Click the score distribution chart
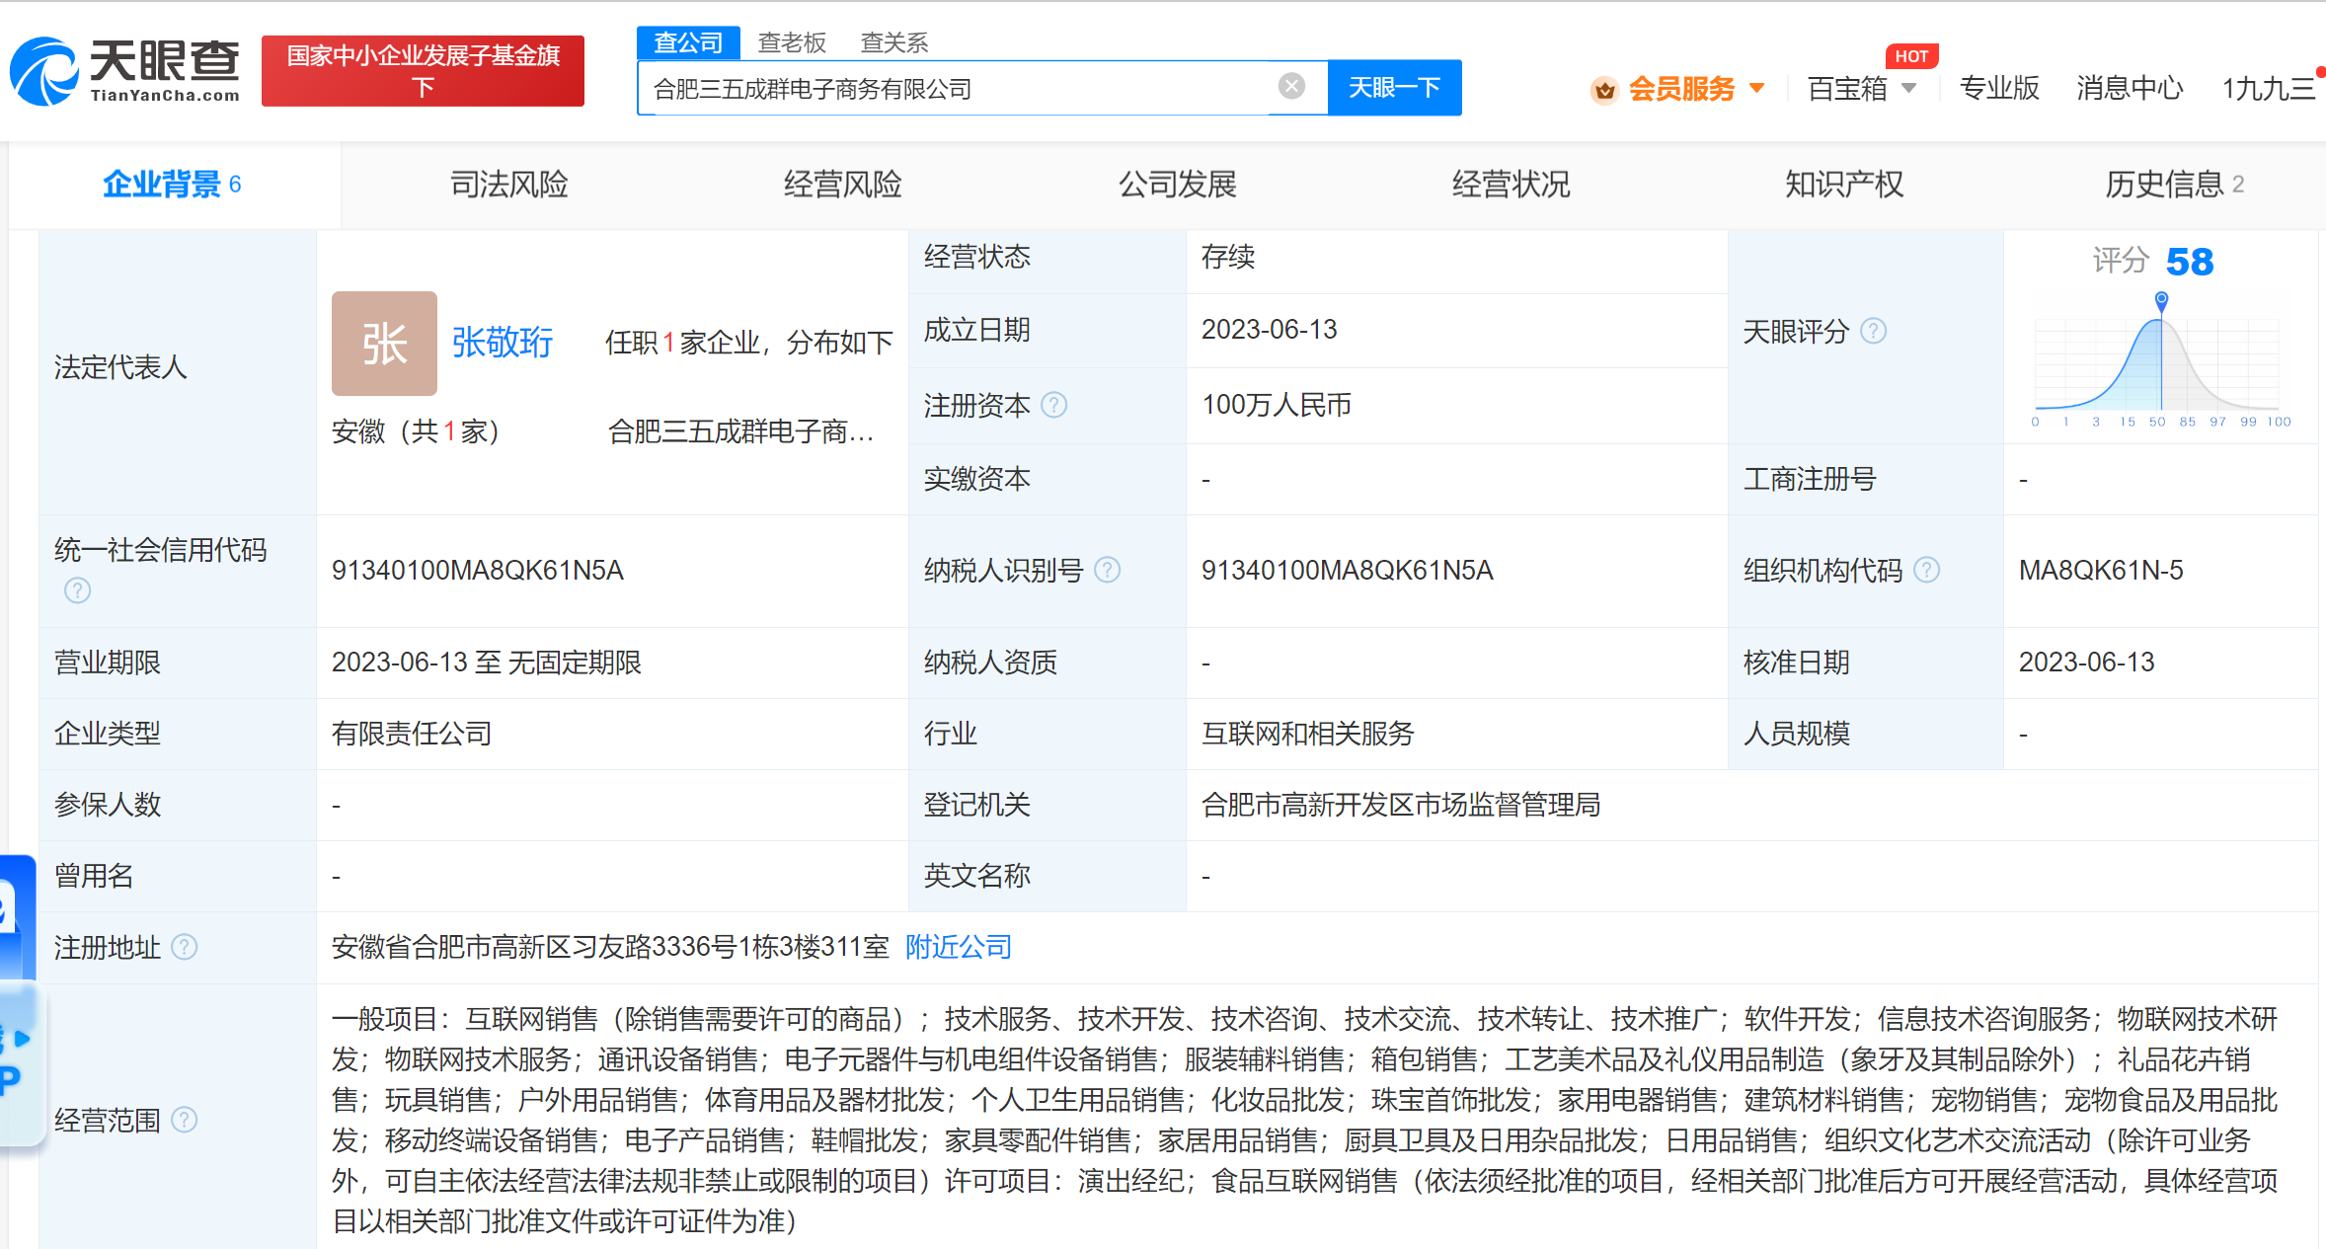The height and width of the screenshot is (1249, 2326). 2161,362
